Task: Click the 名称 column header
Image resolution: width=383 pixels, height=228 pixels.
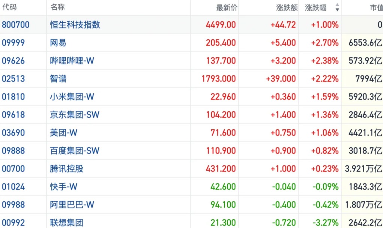Action: pos(57,7)
